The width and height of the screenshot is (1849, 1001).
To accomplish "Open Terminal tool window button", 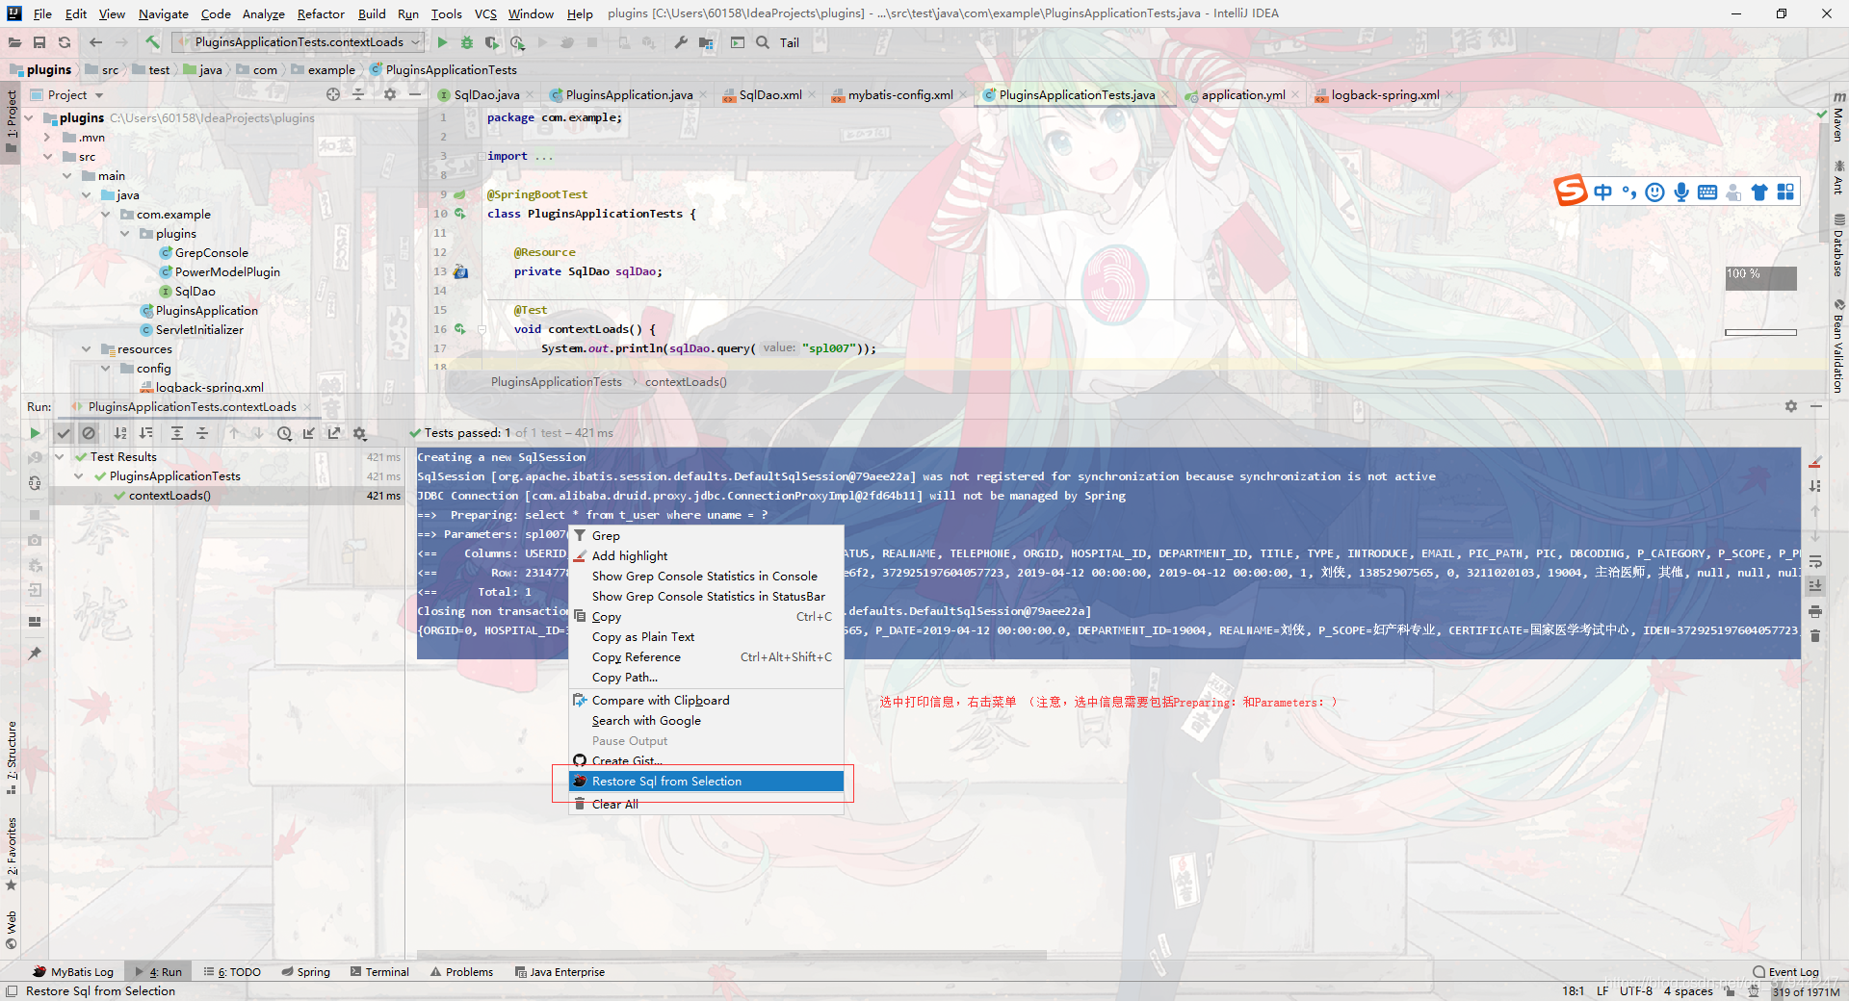I will pyautogui.click(x=379, y=972).
